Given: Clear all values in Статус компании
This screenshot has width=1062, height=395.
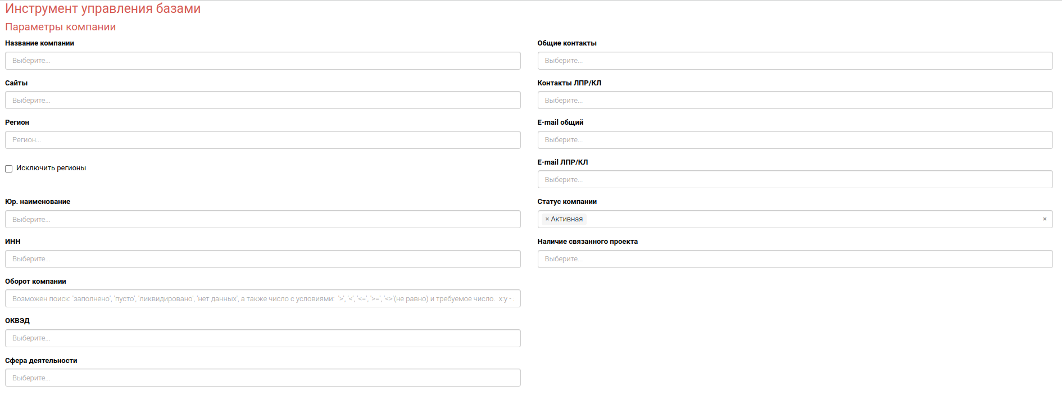Looking at the screenshot, I should [x=1045, y=219].
